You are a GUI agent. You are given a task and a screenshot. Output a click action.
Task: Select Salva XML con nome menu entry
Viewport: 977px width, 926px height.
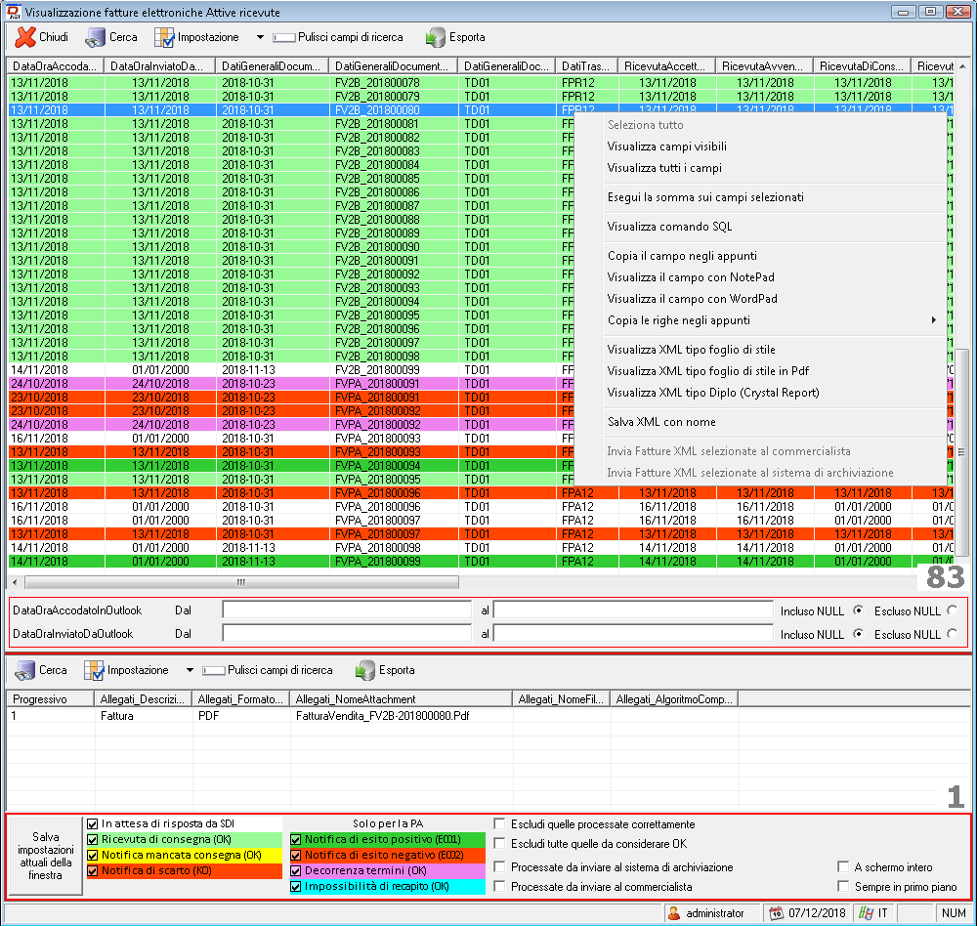pos(661,422)
